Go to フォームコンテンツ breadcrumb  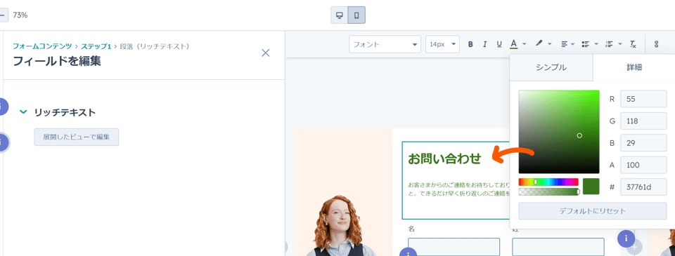(x=42, y=46)
